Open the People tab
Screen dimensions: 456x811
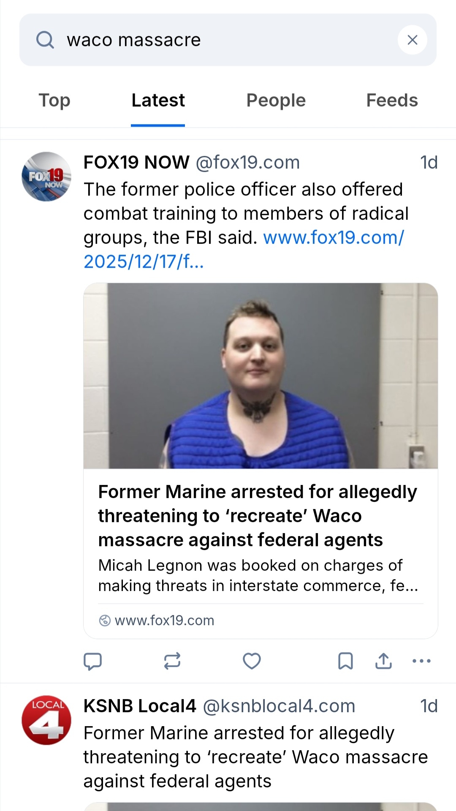click(x=276, y=101)
